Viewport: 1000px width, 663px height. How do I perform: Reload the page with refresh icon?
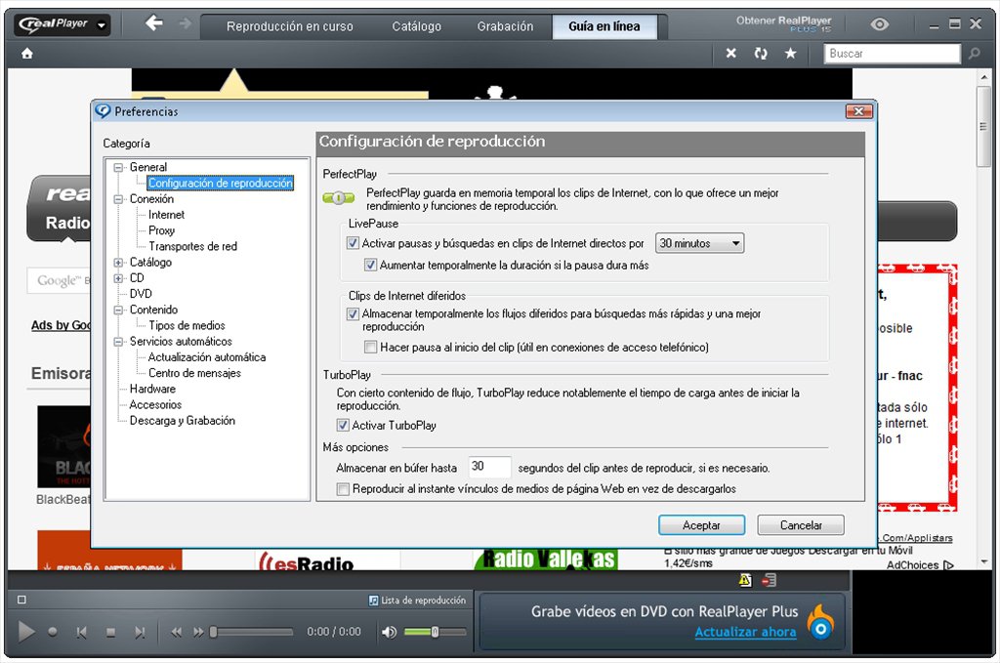tap(760, 53)
